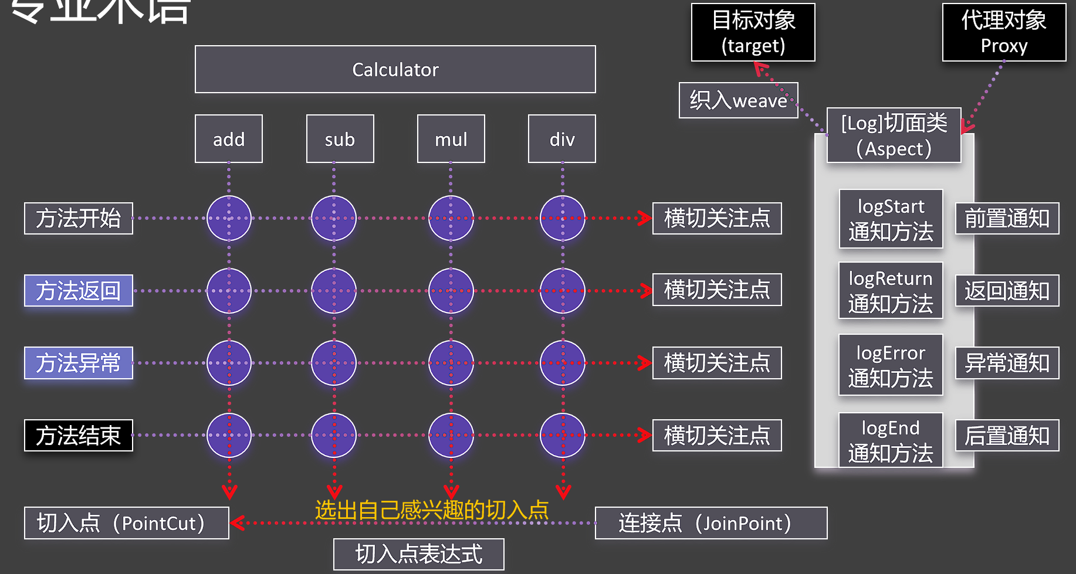Select the logStart 通知方法 box
This screenshot has width=1076, height=574.
coord(891,219)
